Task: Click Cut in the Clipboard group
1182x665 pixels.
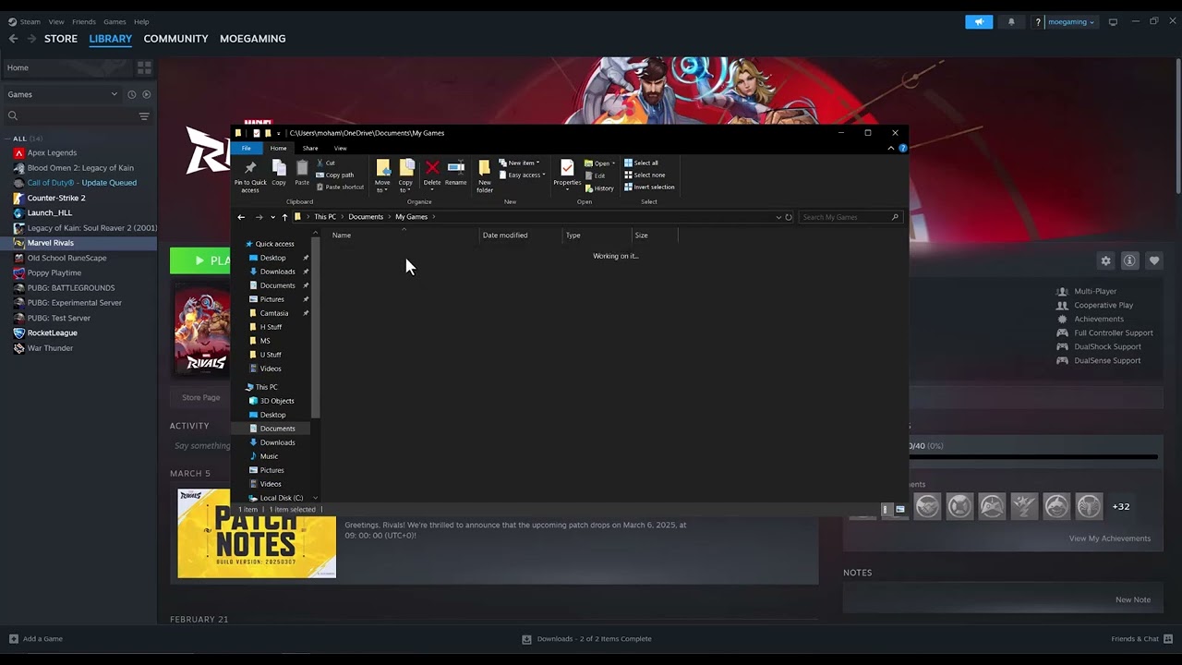Action: point(325,163)
